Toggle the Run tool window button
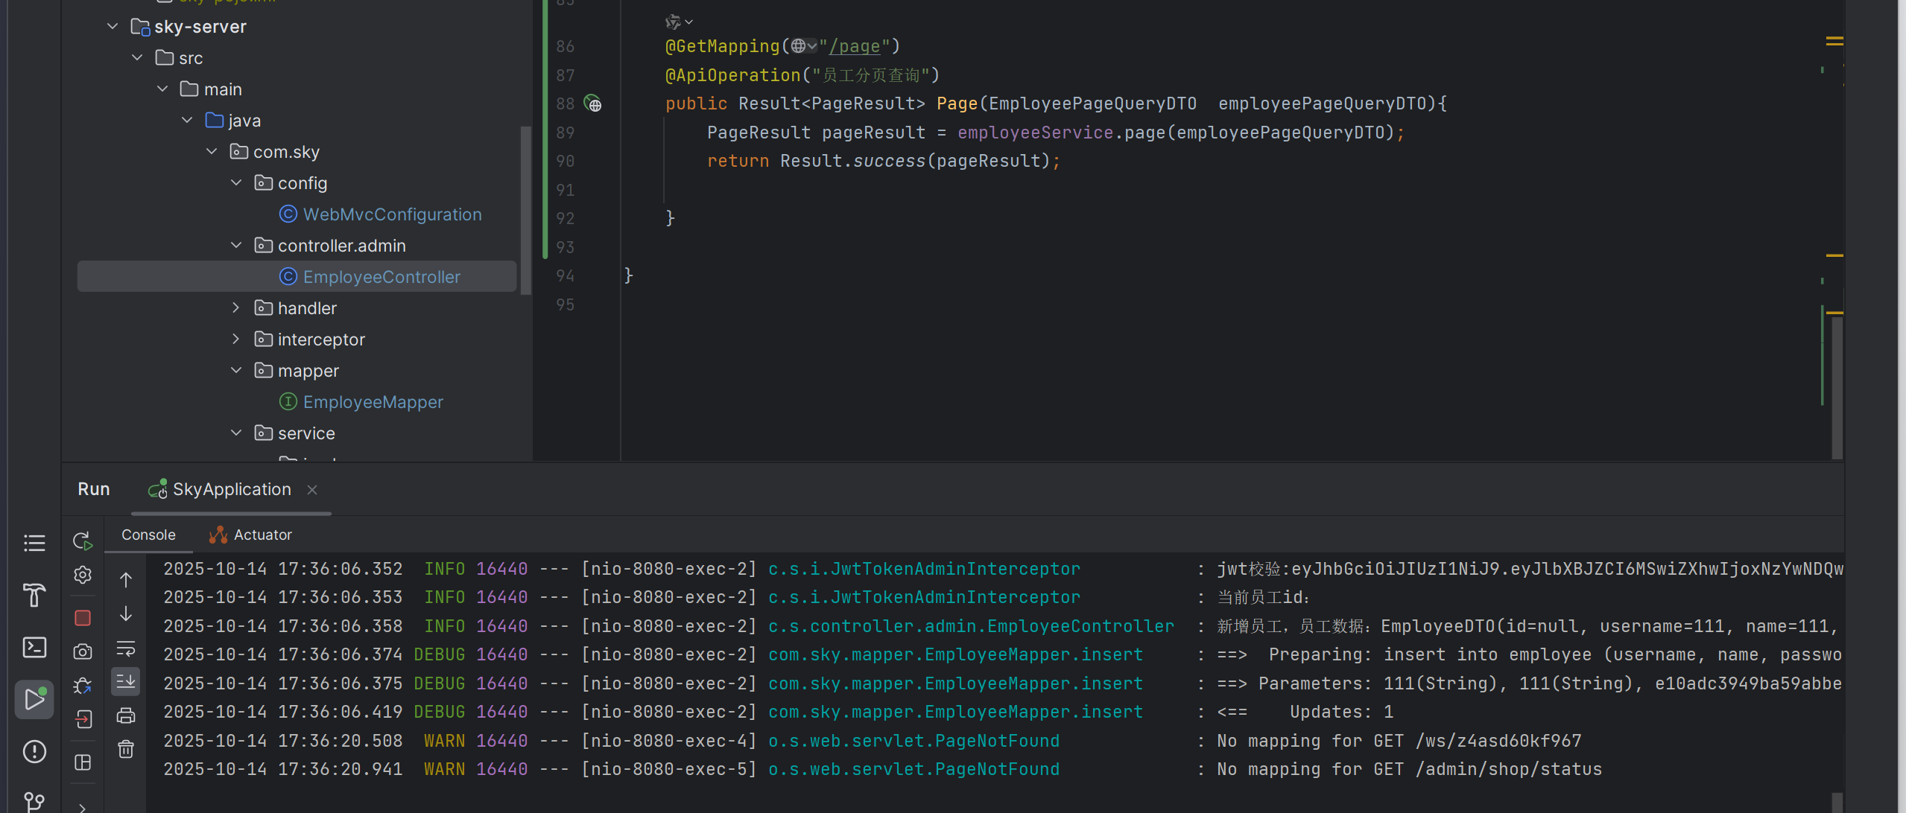 (x=34, y=699)
